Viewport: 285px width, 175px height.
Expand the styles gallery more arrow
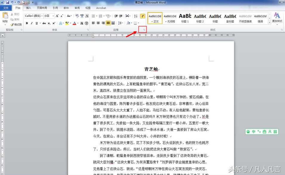[269, 22]
